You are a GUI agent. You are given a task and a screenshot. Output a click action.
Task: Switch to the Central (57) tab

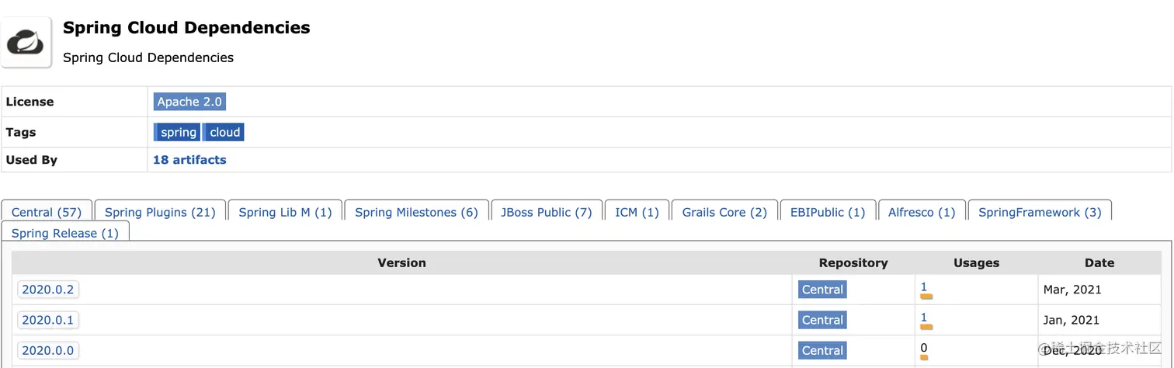click(x=47, y=212)
